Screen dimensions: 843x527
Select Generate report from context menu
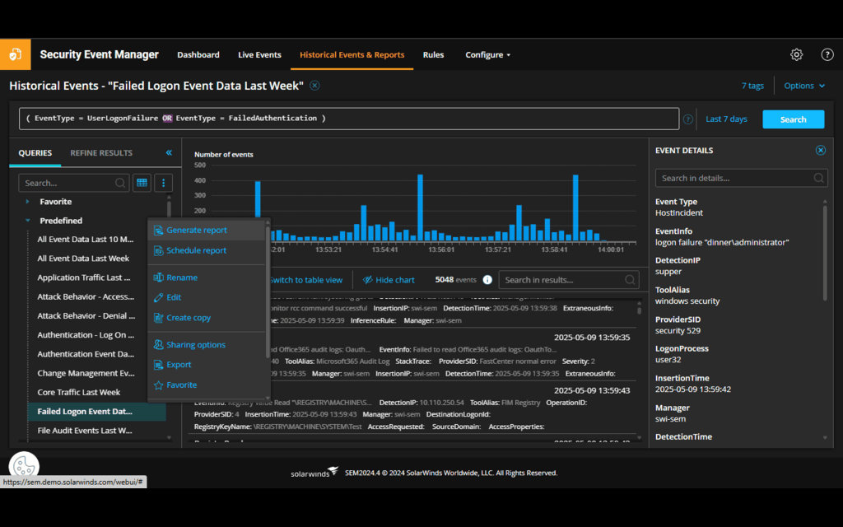click(196, 231)
